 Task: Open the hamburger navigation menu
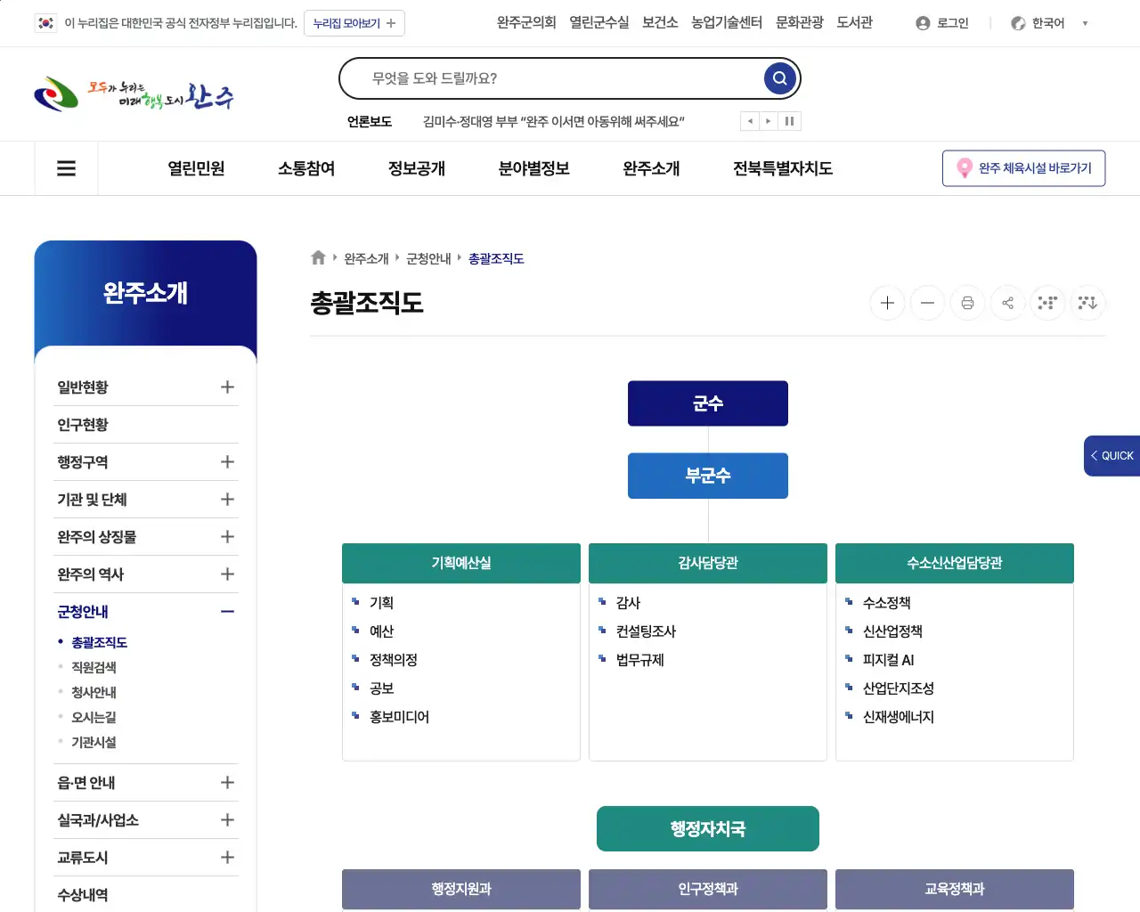tap(66, 168)
